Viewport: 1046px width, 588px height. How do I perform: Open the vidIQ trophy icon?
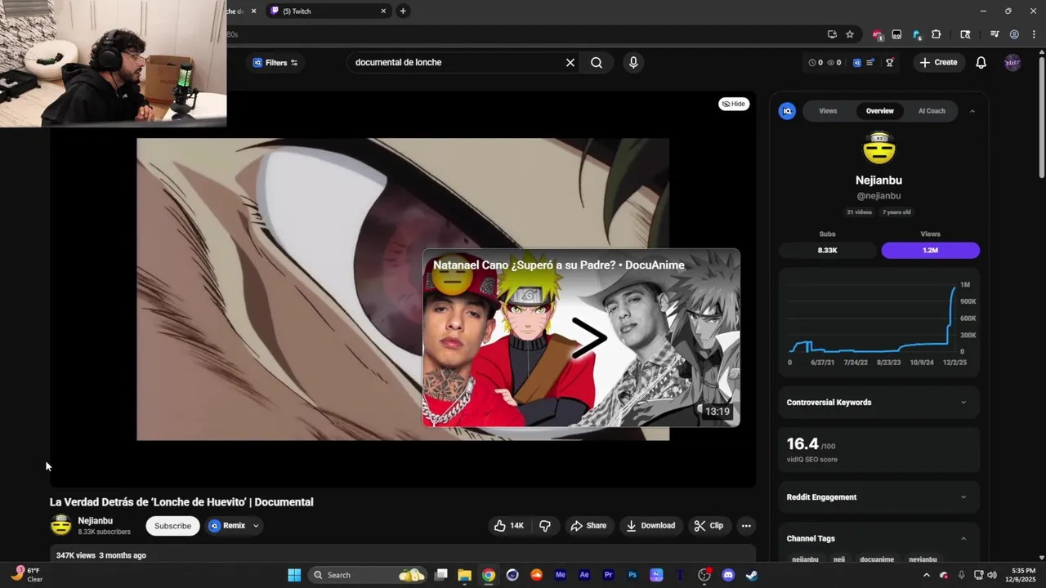(890, 63)
